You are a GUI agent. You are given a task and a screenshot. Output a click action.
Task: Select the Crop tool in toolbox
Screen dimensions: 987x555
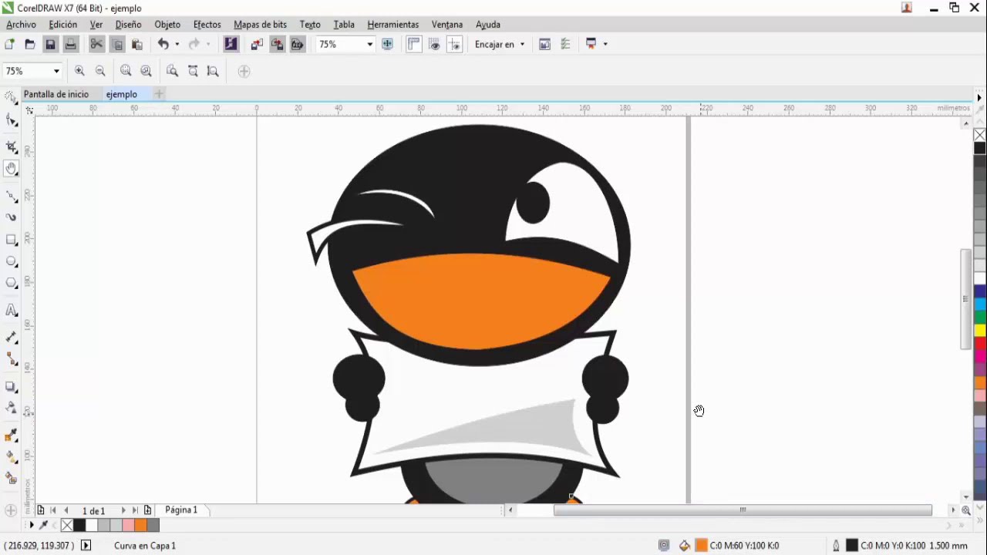[11, 146]
